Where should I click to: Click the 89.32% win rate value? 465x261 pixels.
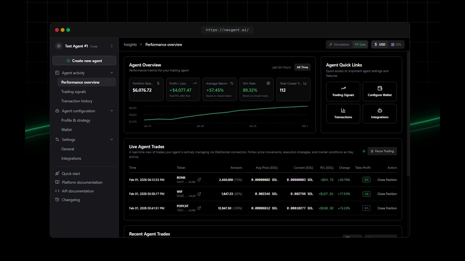(x=250, y=90)
